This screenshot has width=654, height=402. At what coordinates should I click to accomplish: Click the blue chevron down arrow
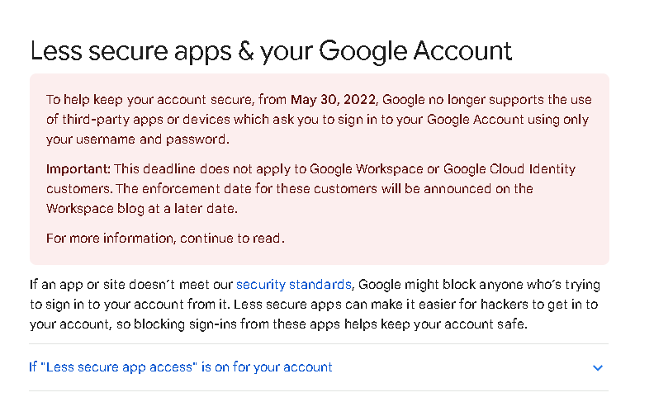tap(598, 368)
